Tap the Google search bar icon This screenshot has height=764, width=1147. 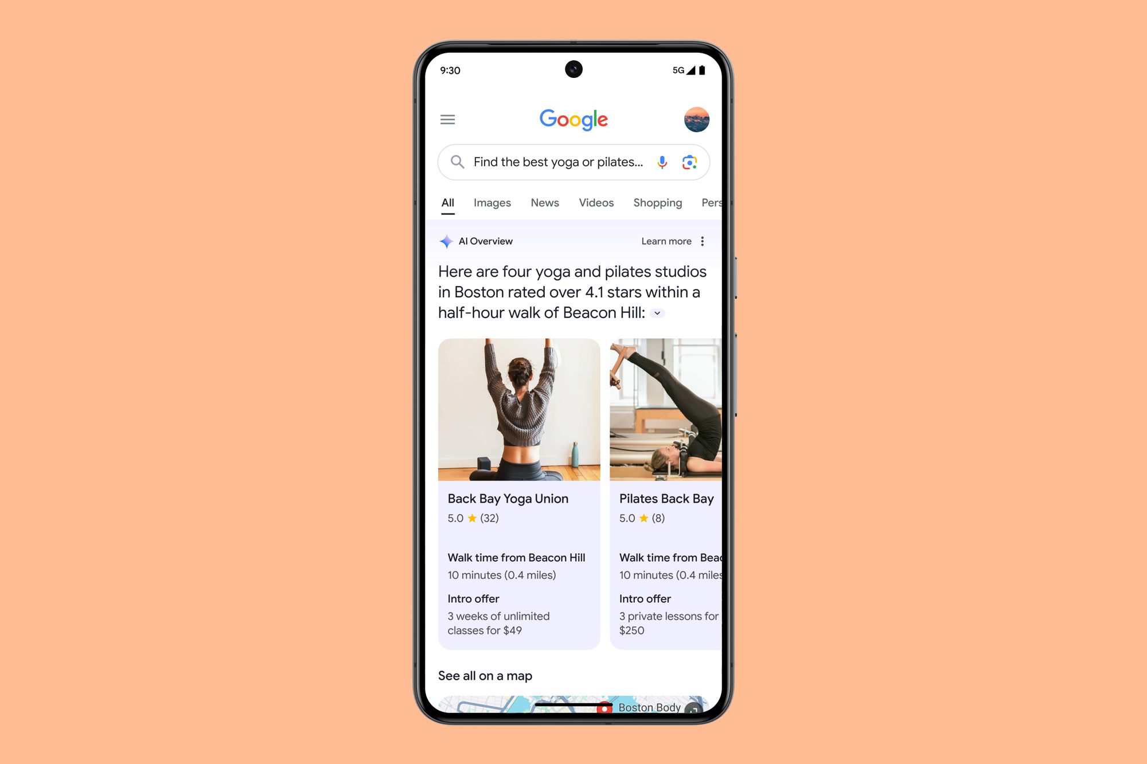(457, 162)
